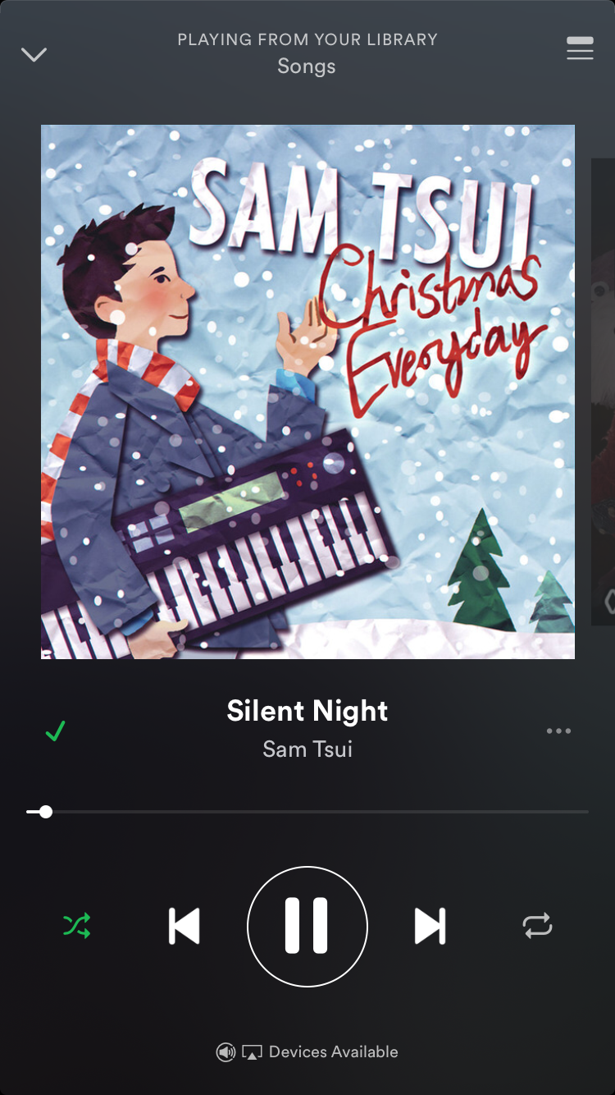Click the middle of the progress bar track
Viewport: 615px width, 1095px height.
pyautogui.click(x=307, y=812)
